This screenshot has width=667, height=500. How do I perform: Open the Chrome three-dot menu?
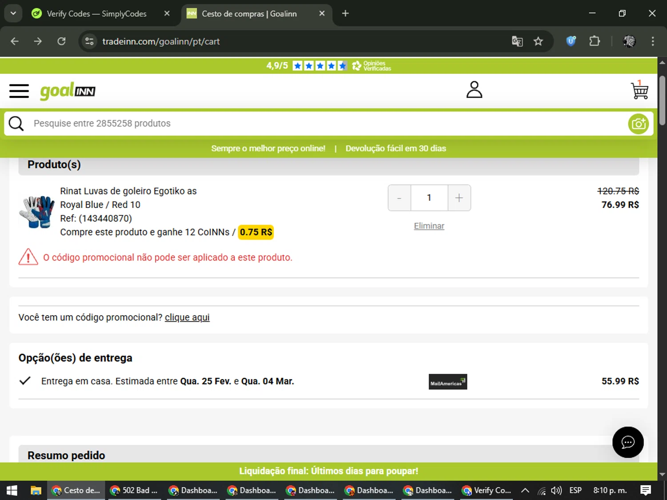point(653,41)
